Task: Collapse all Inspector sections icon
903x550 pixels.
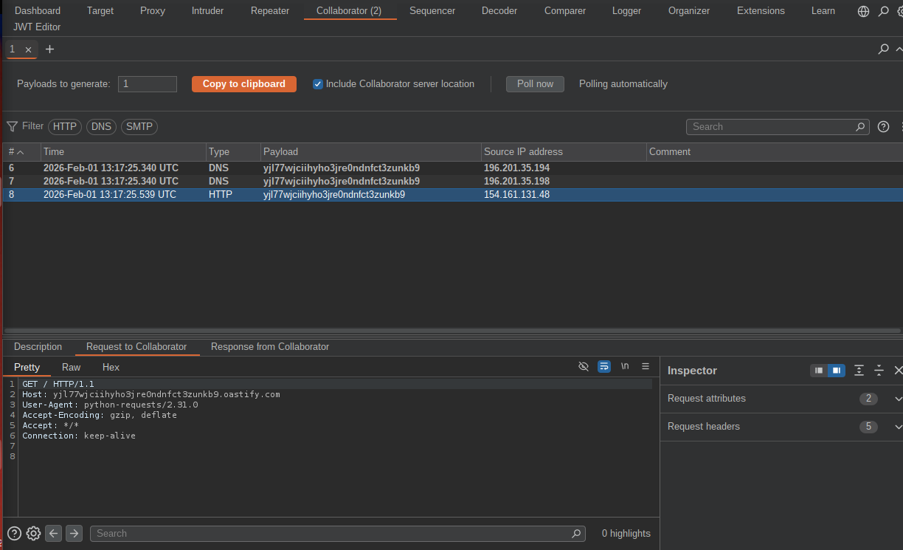Action: (x=879, y=371)
